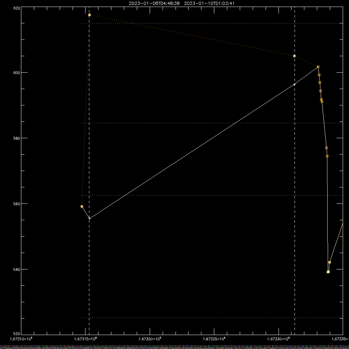Pick the white plus marker near 596
The image size is (349, 349).
point(295,84)
